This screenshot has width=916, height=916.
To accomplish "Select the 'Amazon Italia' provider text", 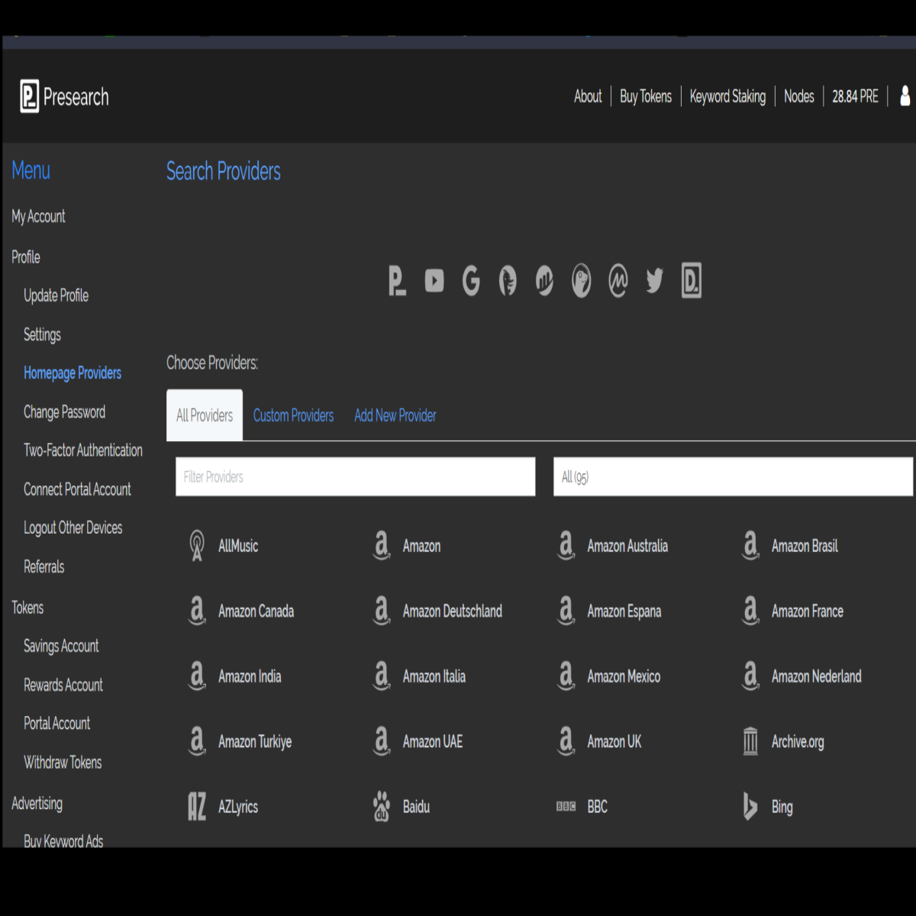I will (434, 676).
